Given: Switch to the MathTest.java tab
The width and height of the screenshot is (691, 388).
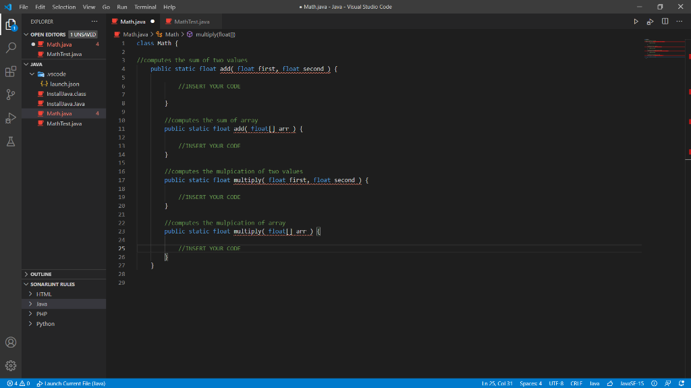Looking at the screenshot, I should (x=191, y=22).
